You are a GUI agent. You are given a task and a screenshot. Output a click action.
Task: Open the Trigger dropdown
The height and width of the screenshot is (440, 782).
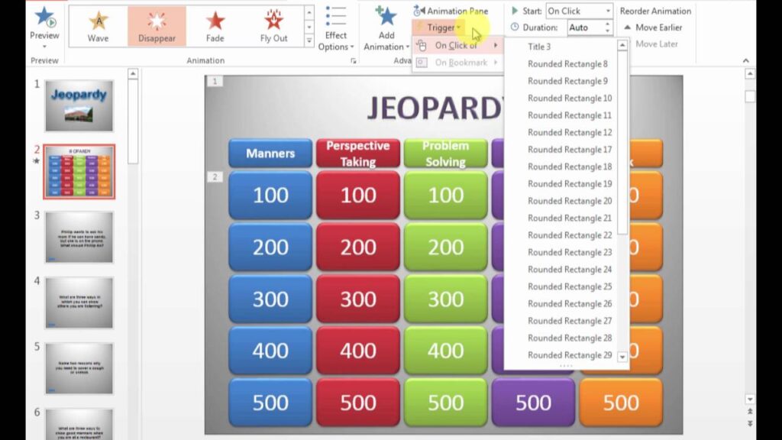point(441,28)
